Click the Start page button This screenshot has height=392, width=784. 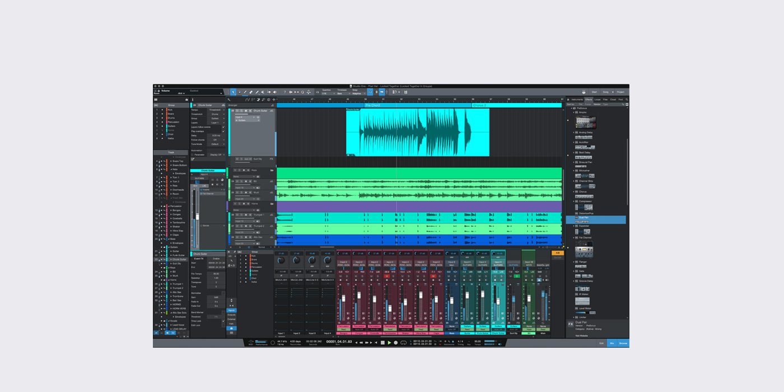(x=594, y=92)
